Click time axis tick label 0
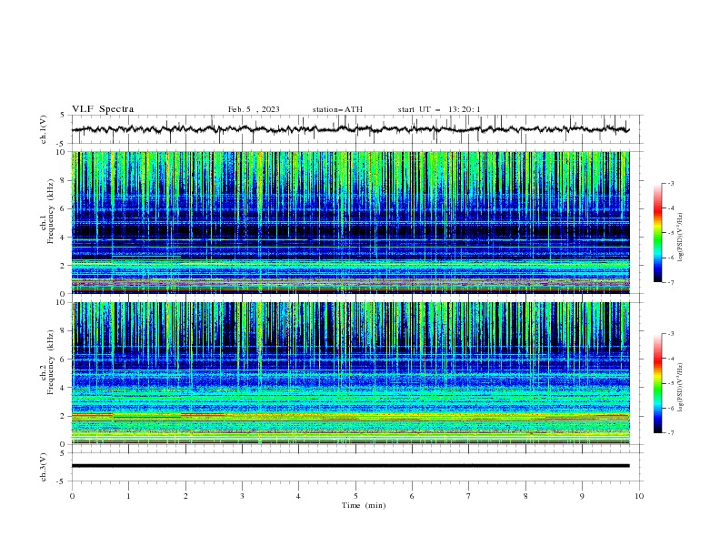The image size is (720, 557). coord(72,496)
